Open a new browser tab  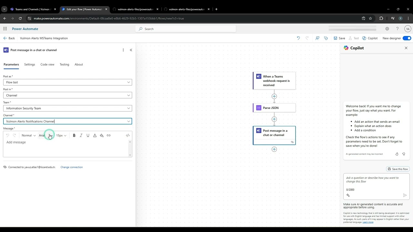216,9
